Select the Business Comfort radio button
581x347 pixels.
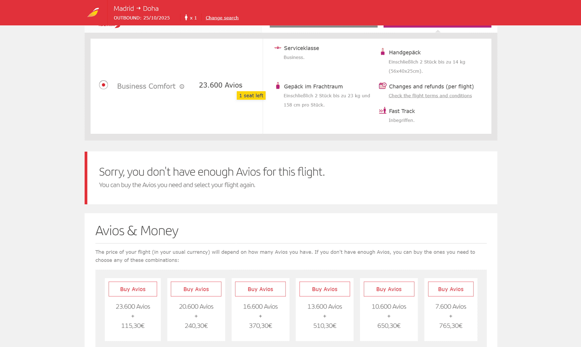coord(103,85)
